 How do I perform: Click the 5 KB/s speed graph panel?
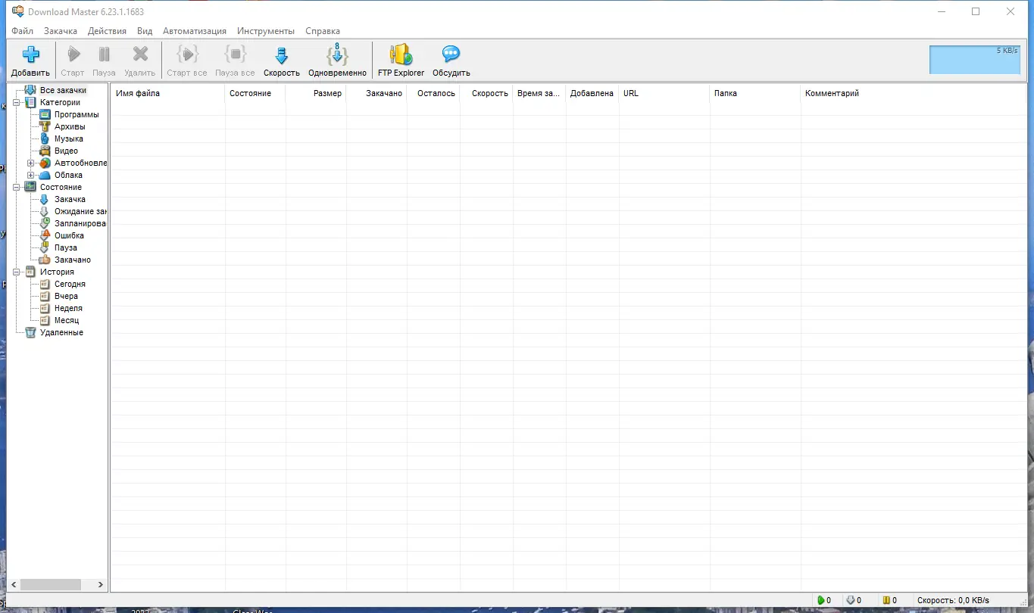975,60
